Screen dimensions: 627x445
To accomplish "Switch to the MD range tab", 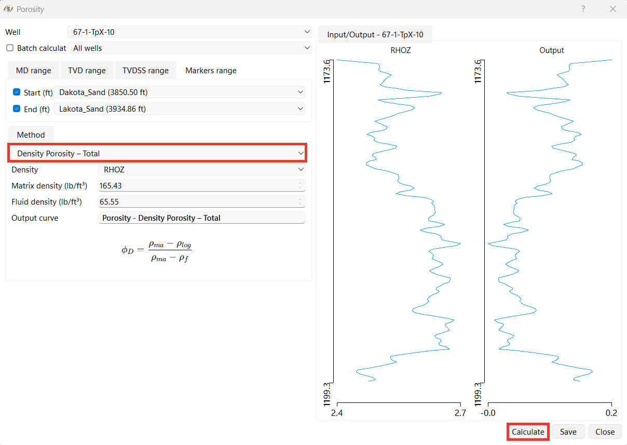I will click(33, 70).
